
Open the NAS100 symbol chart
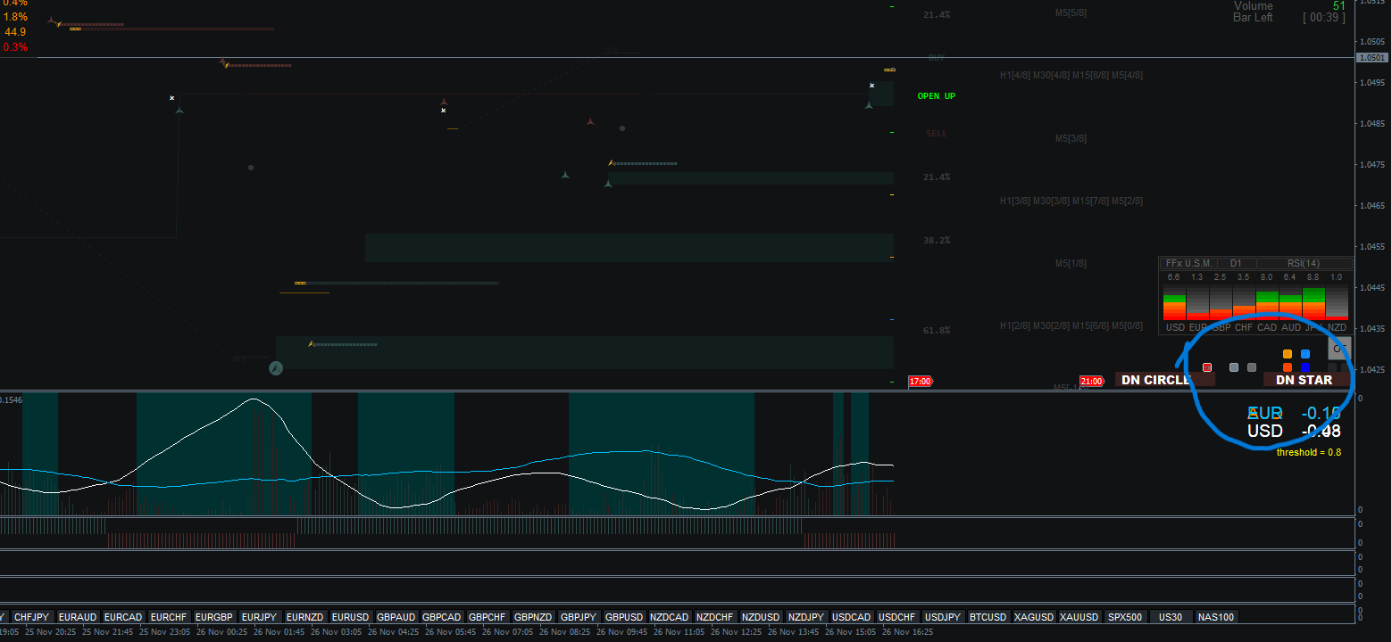coord(1216,617)
